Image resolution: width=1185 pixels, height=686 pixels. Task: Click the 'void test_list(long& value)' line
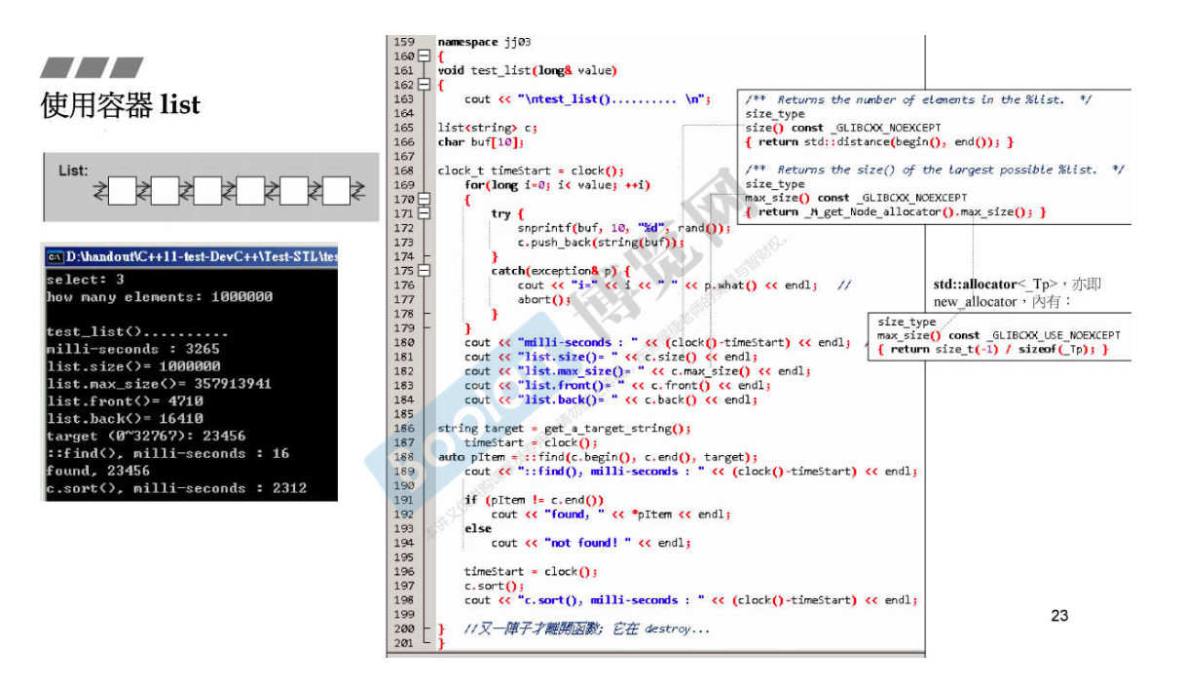pyautogui.click(x=527, y=70)
